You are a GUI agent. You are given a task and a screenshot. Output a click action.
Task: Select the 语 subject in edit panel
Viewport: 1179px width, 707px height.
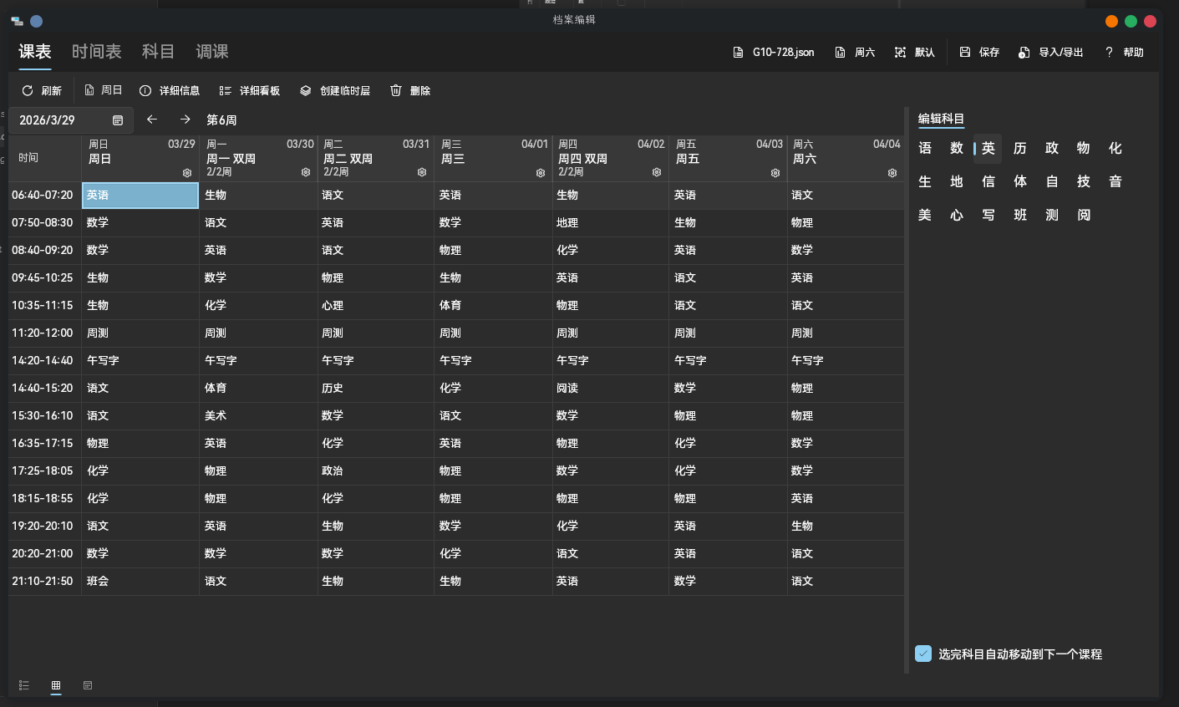click(x=925, y=148)
